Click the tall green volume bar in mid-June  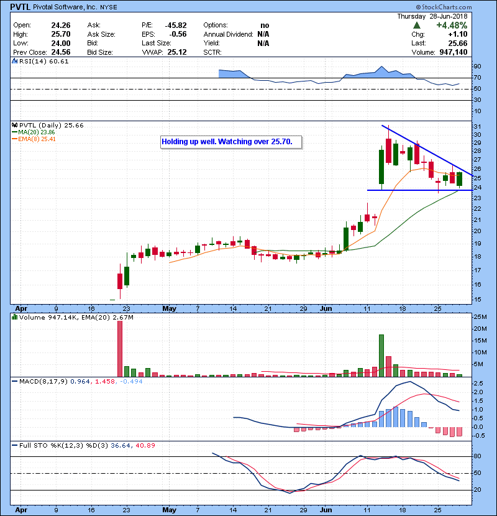[381, 356]
